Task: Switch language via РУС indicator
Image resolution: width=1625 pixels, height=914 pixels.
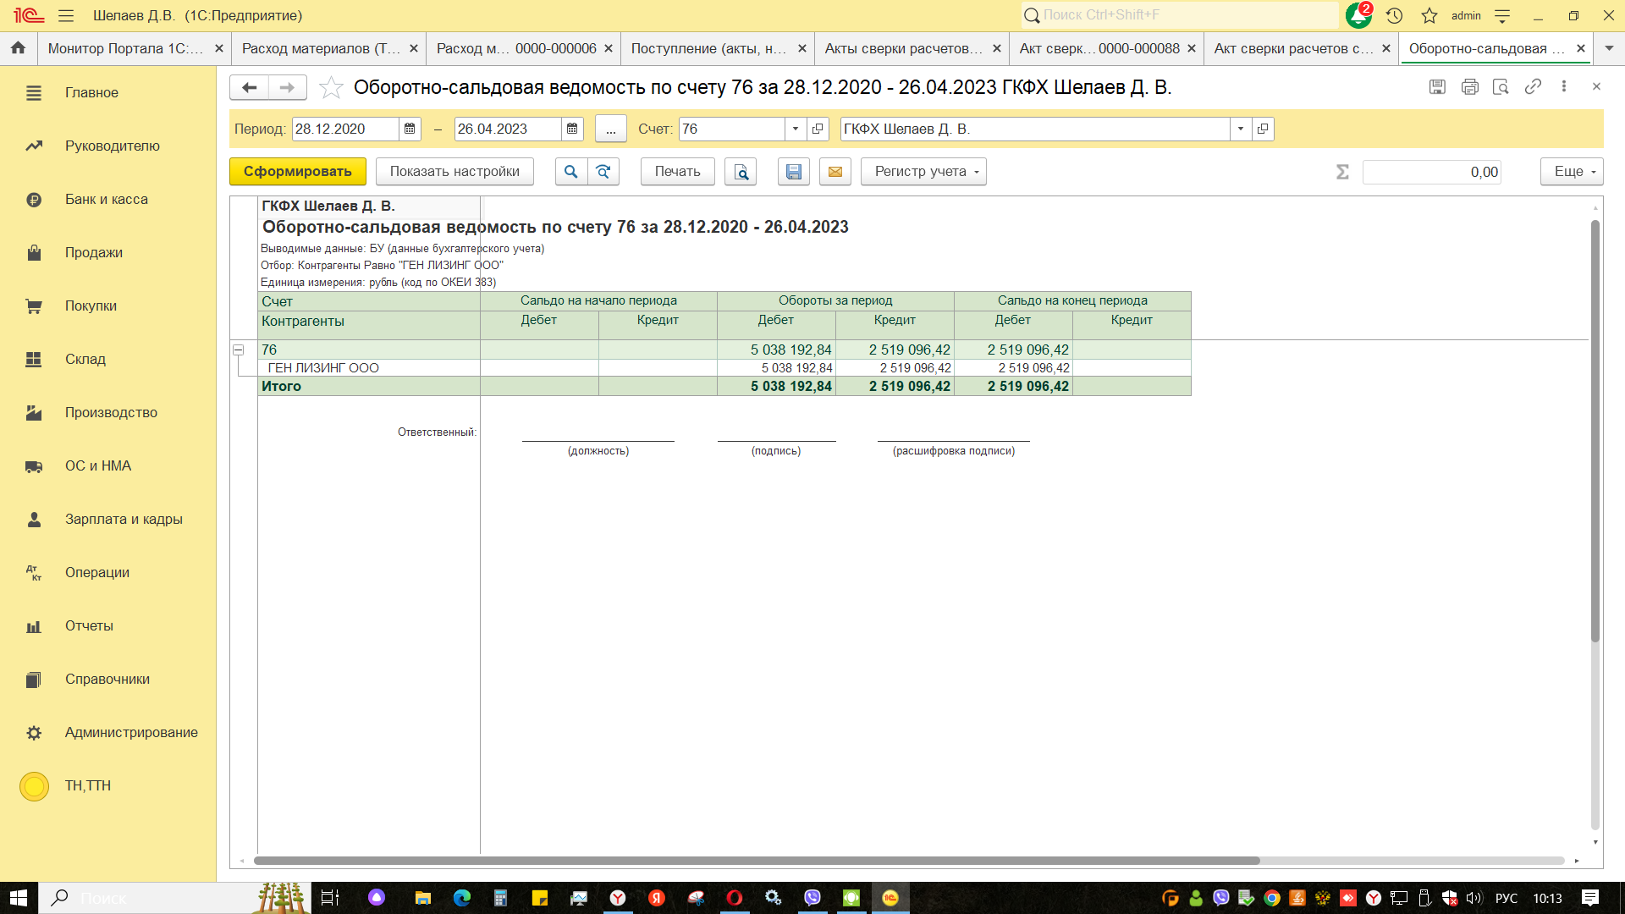Action: click(1507, 898)
